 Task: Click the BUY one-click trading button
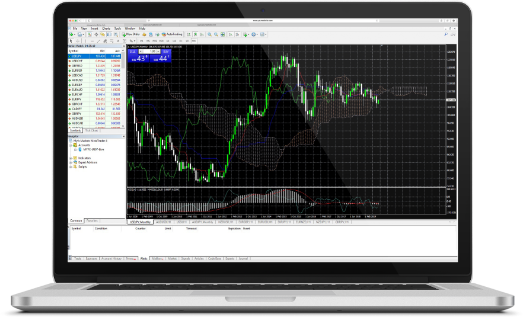[x=166, y=52]
